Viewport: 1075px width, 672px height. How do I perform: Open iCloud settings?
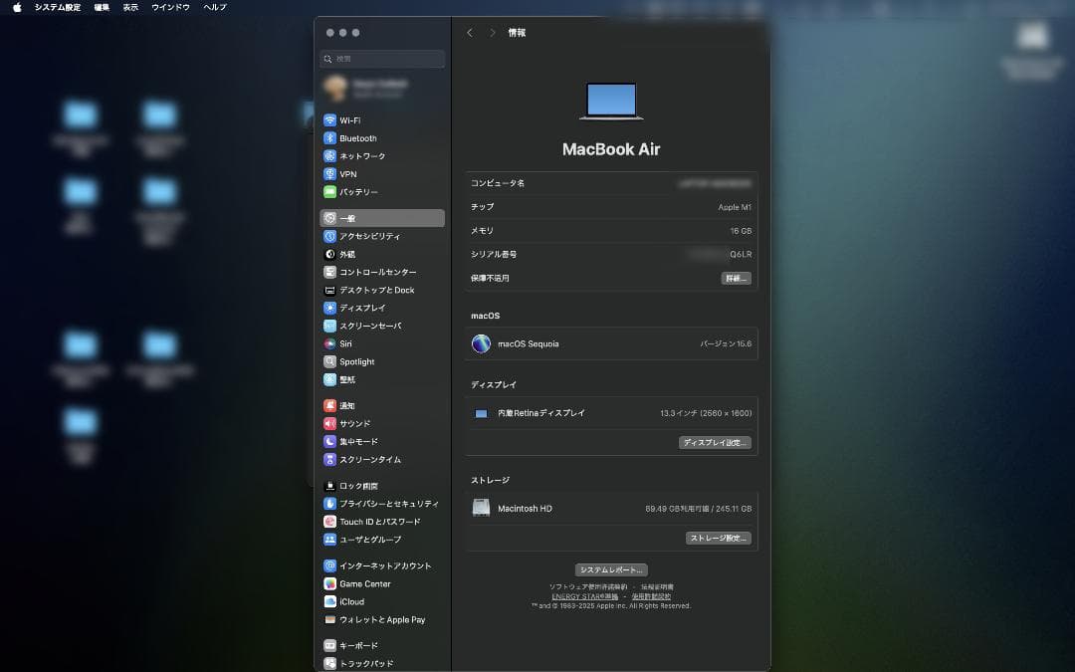[354, 600]
